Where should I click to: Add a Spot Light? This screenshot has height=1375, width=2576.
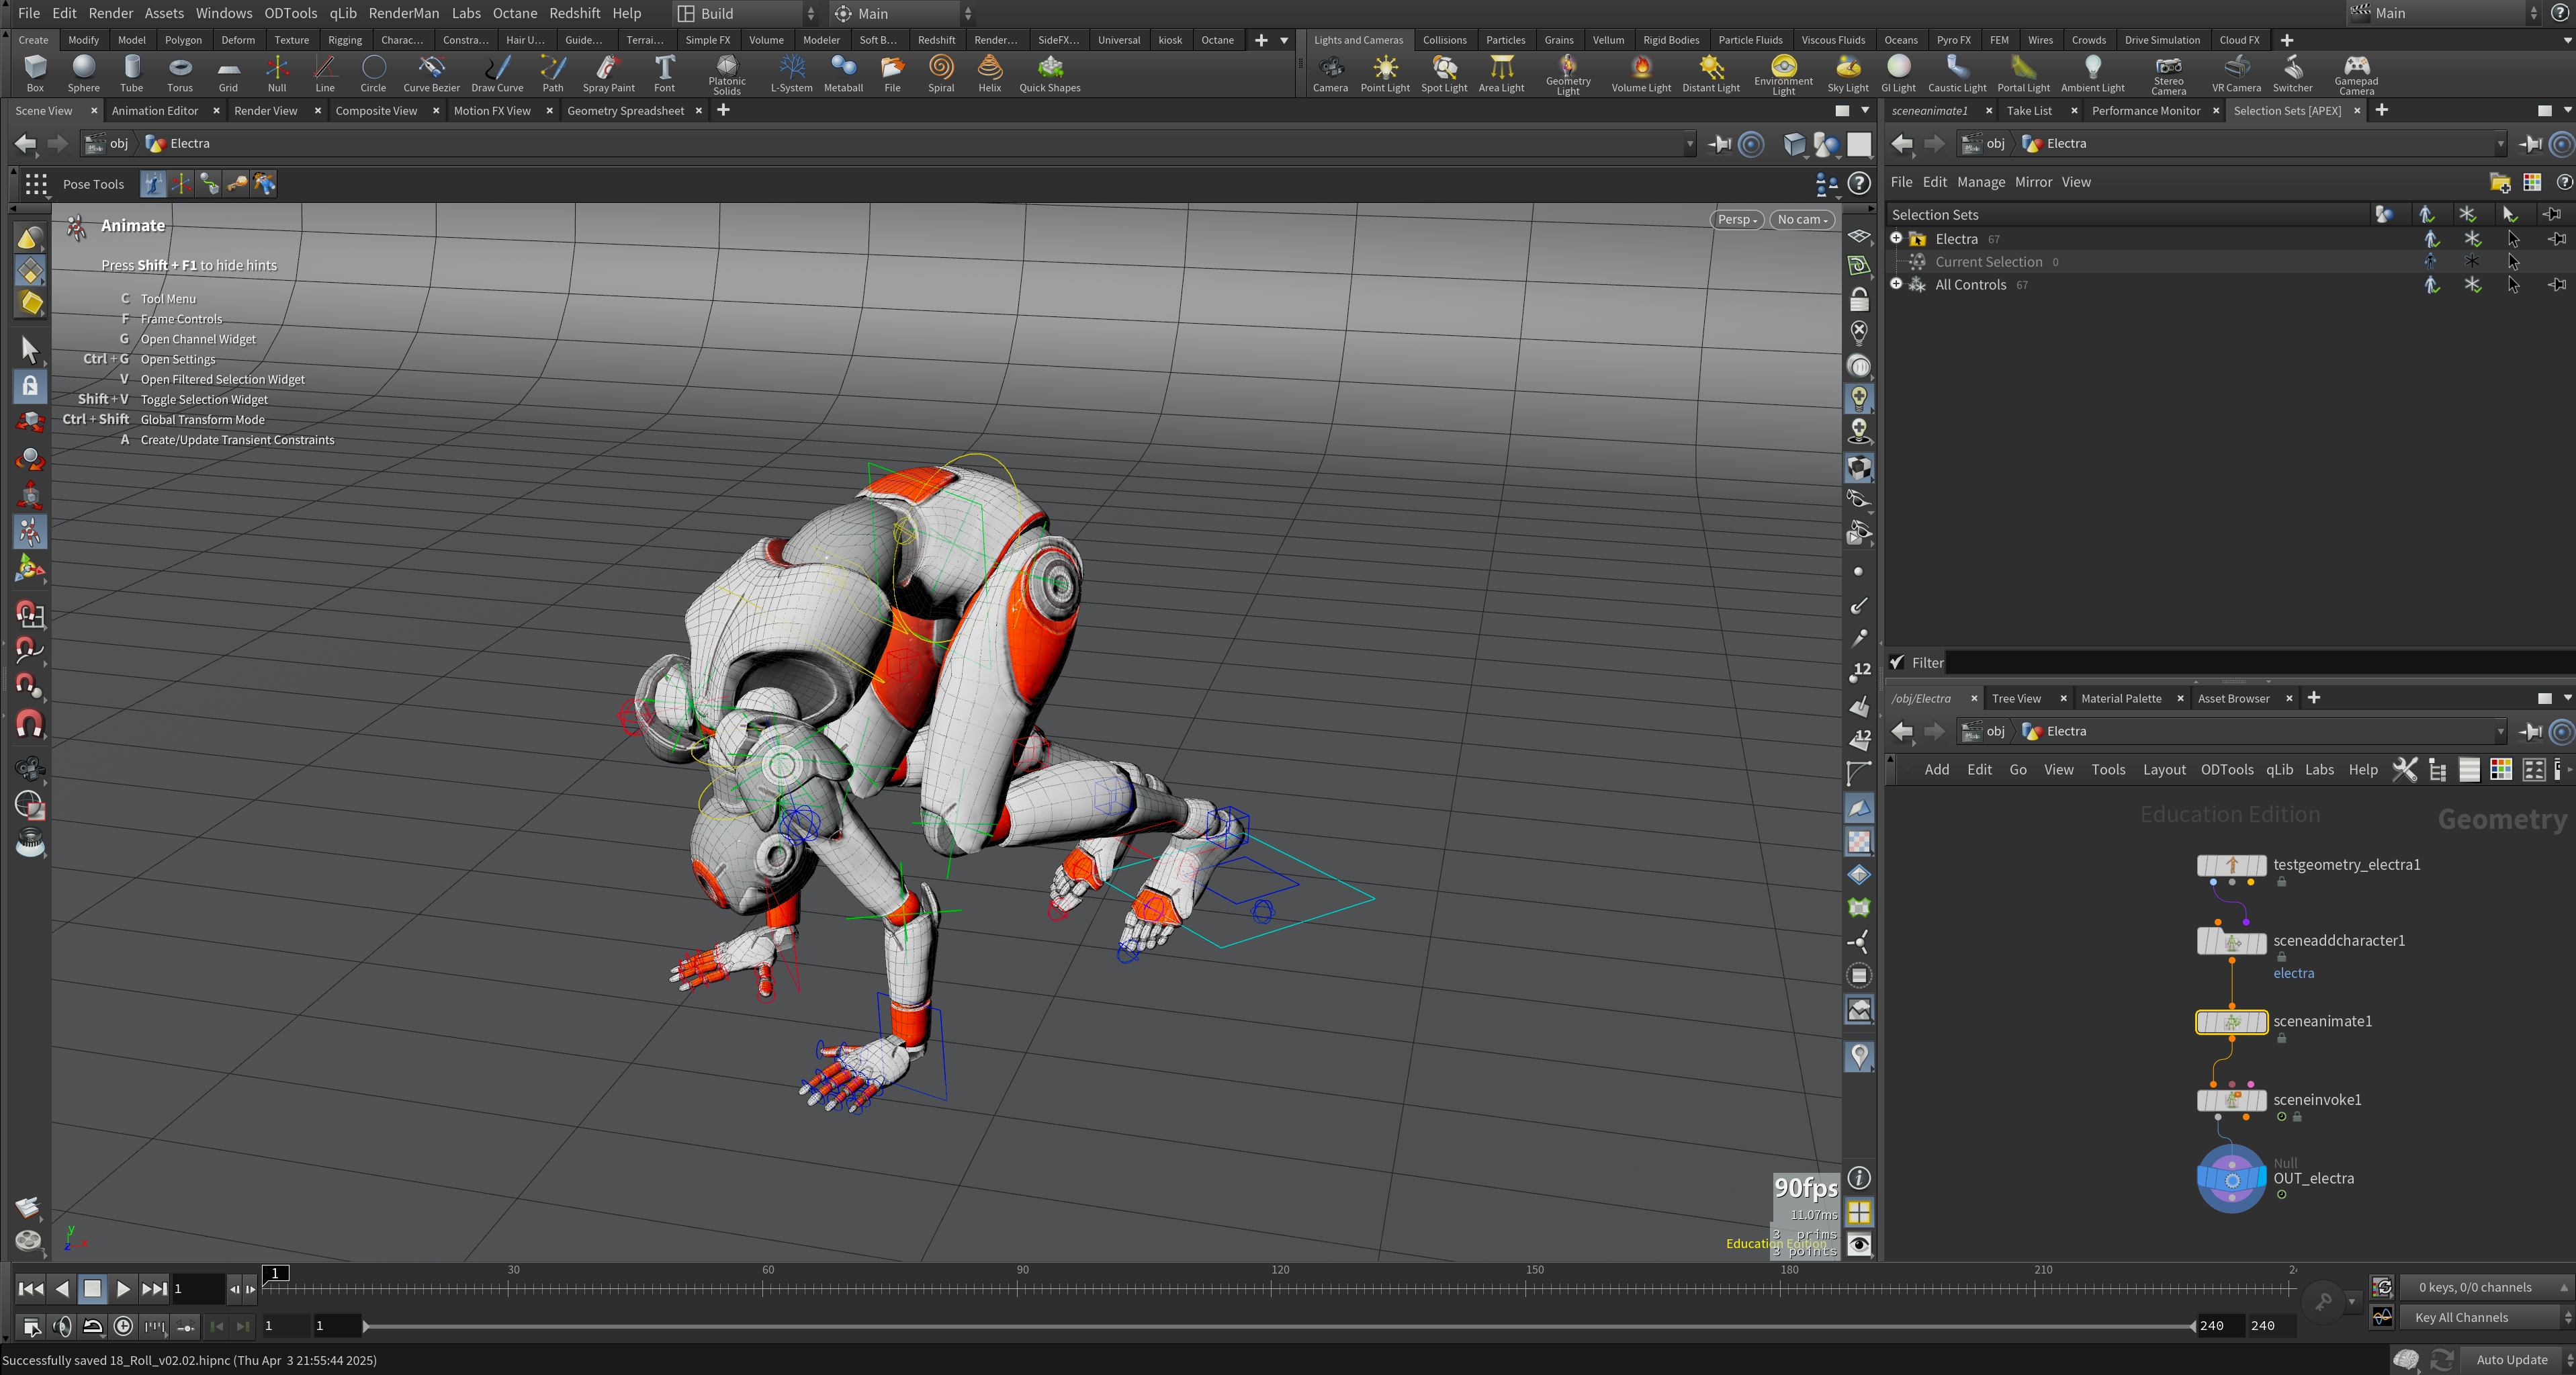1444,74
